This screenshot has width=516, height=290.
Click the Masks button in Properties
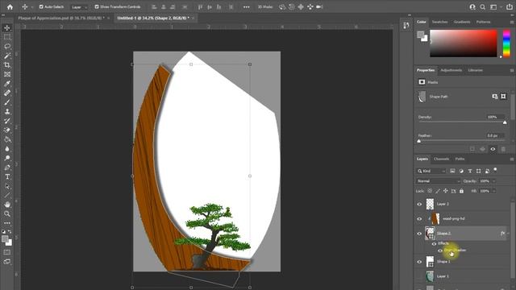[422, 82]
